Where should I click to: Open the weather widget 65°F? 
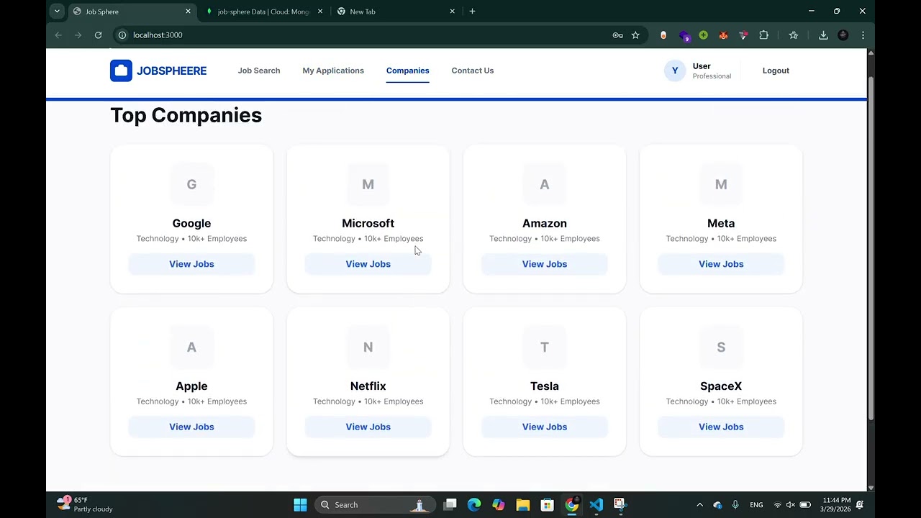click(x=86, y=504)
